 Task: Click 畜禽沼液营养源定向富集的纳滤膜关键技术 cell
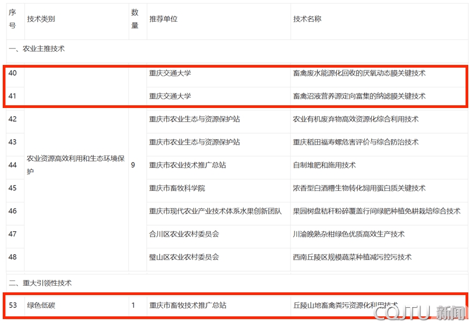point(359,96)
